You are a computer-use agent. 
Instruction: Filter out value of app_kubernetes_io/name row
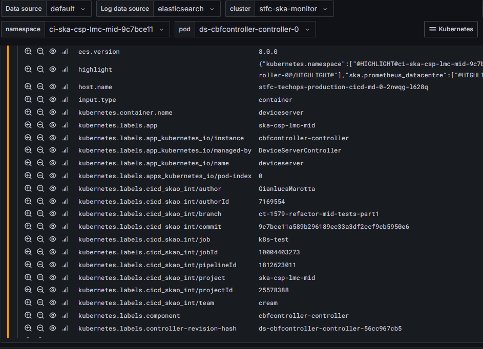[40, 163]
